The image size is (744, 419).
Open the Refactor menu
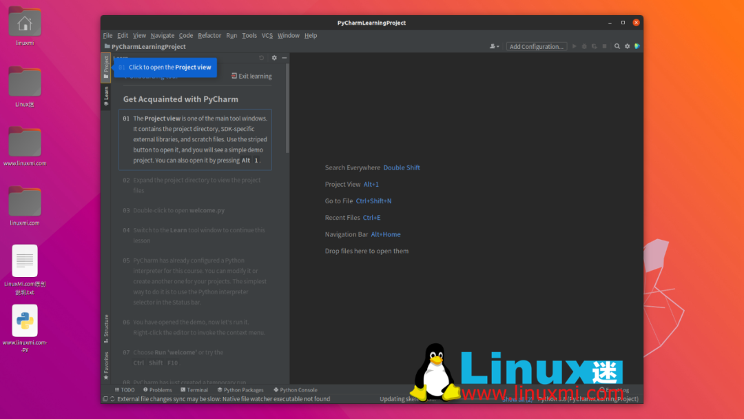click(x=209, y=36)
